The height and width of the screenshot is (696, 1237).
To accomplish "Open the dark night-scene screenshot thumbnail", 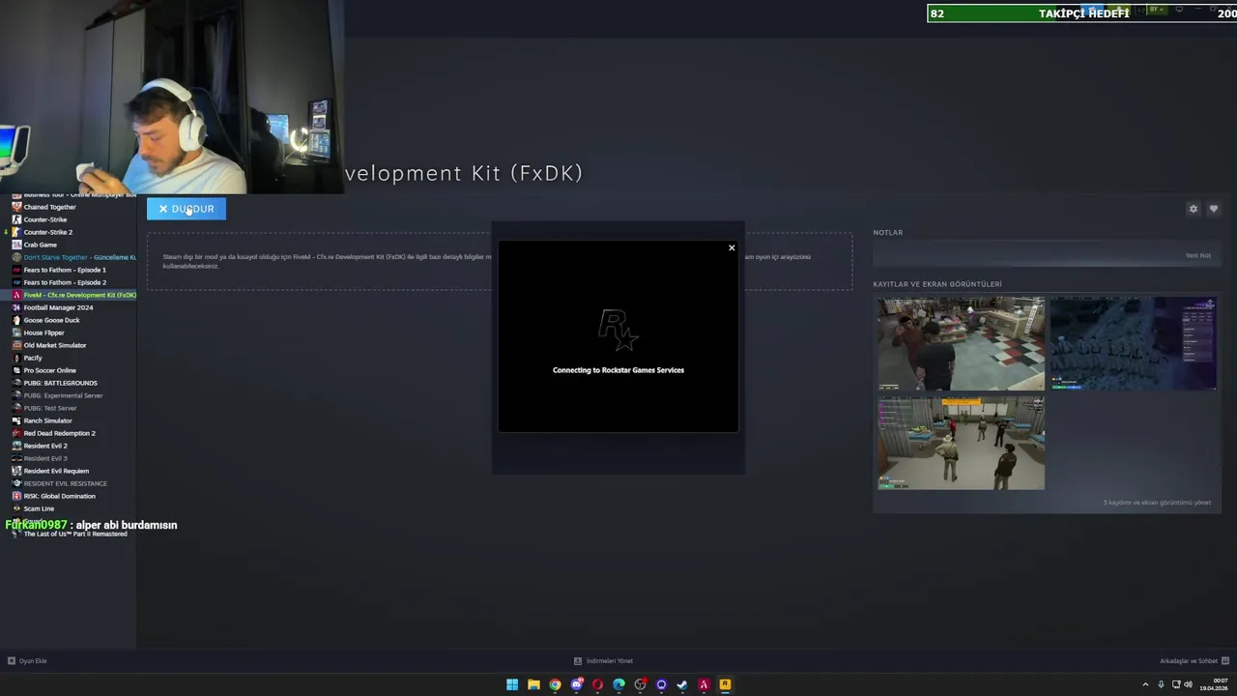I will (x=1133, y=344).
